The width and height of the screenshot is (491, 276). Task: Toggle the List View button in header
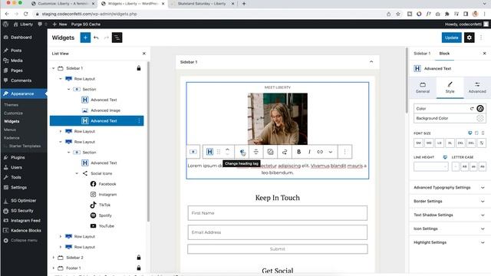click(x=117, y=38)
